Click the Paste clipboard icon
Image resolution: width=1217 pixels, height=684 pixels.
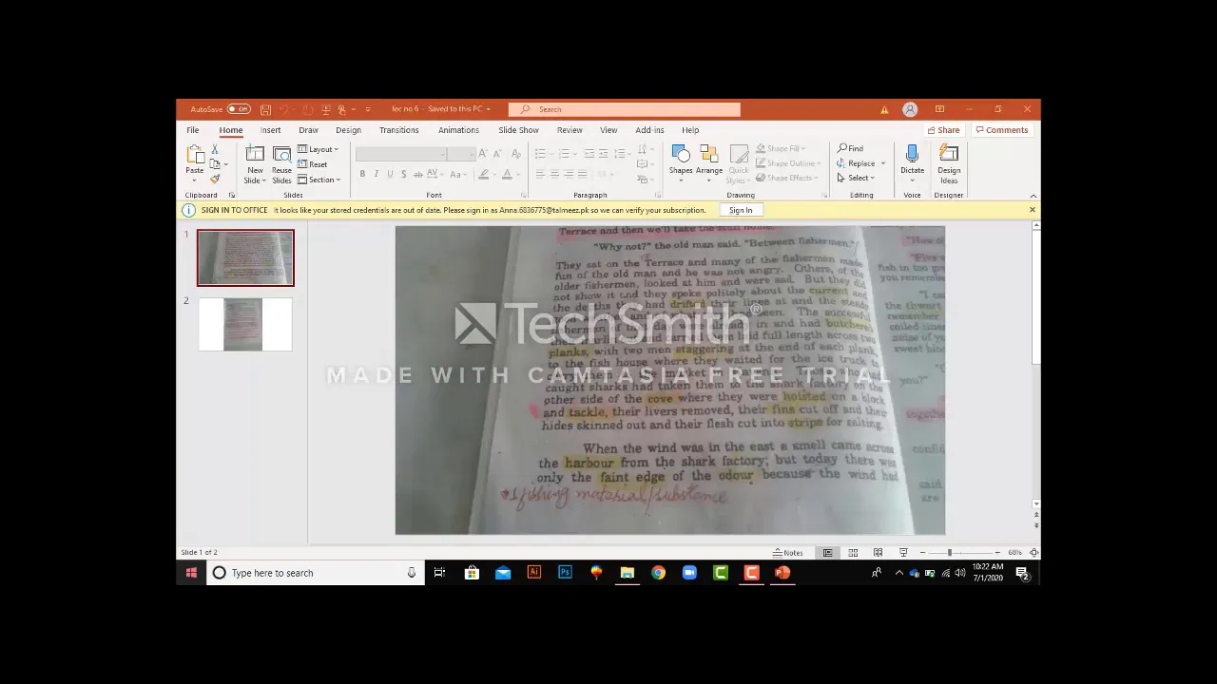click(195, 155)
